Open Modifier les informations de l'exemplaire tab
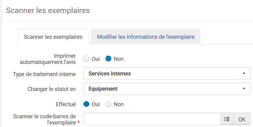Screen dimensions: 253x127 click(146, 37)
